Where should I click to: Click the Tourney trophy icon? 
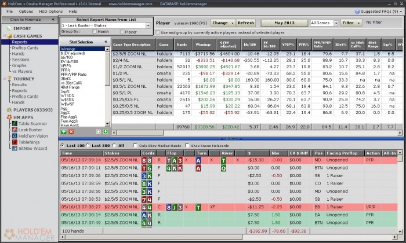click(x=9, y=79)
